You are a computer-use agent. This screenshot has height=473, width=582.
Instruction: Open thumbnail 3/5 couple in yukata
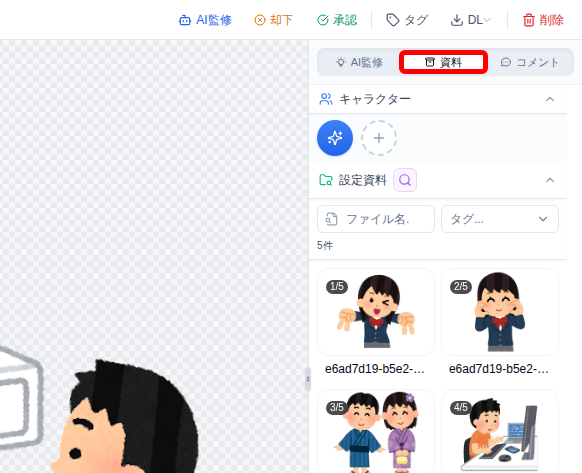[x=376, y=431]
